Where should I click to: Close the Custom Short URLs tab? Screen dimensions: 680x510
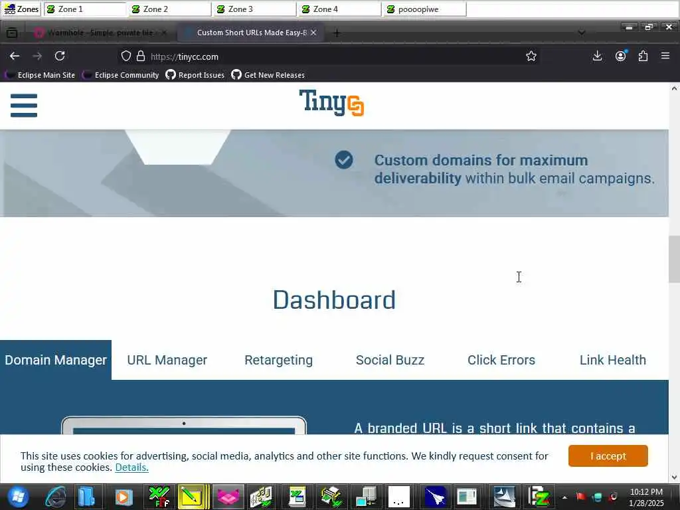tap(313, 33)
